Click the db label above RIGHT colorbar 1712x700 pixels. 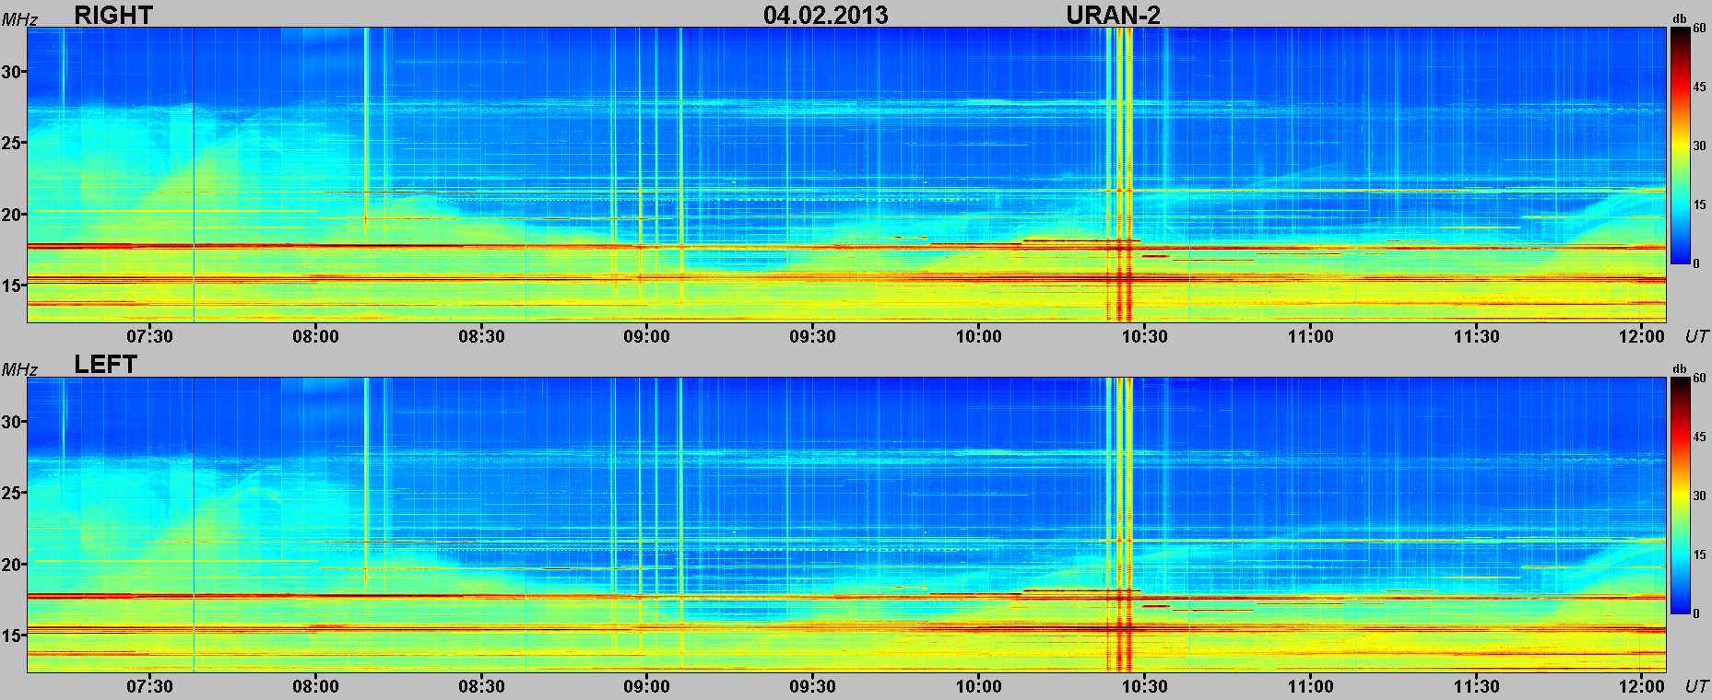click(1678, 19)
